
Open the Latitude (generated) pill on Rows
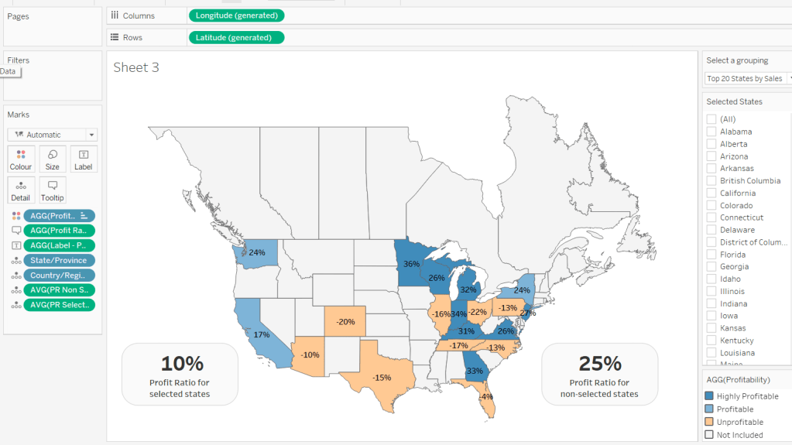pos(235,37)
